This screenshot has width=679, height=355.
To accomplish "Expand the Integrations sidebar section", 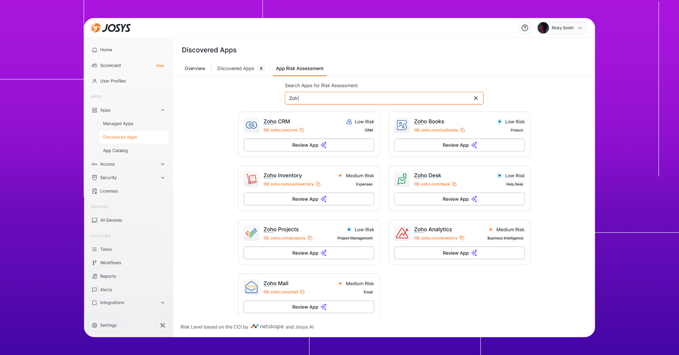I will tap(163, 303).
